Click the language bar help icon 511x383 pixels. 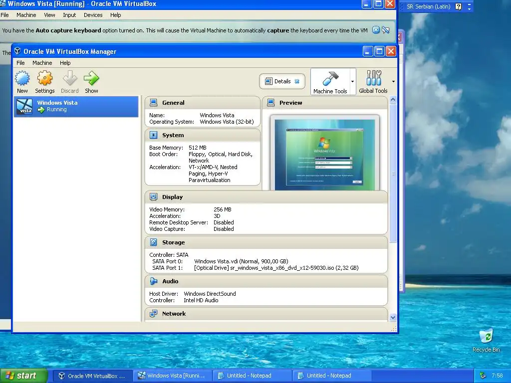(458, 6)
